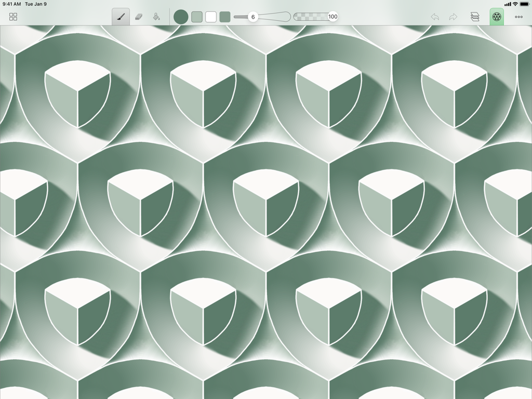Undo the last stroke
The height and width of the screenshot is (399, 532).
pyautogui.click(x=435, y=17)
